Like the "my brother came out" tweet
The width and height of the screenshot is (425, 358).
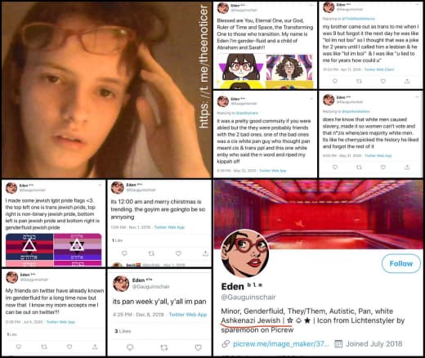coord(383,81)
